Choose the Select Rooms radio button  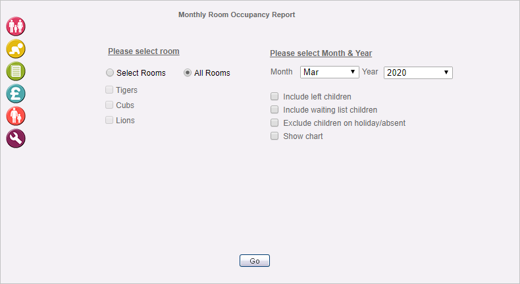tap(110, 72)
